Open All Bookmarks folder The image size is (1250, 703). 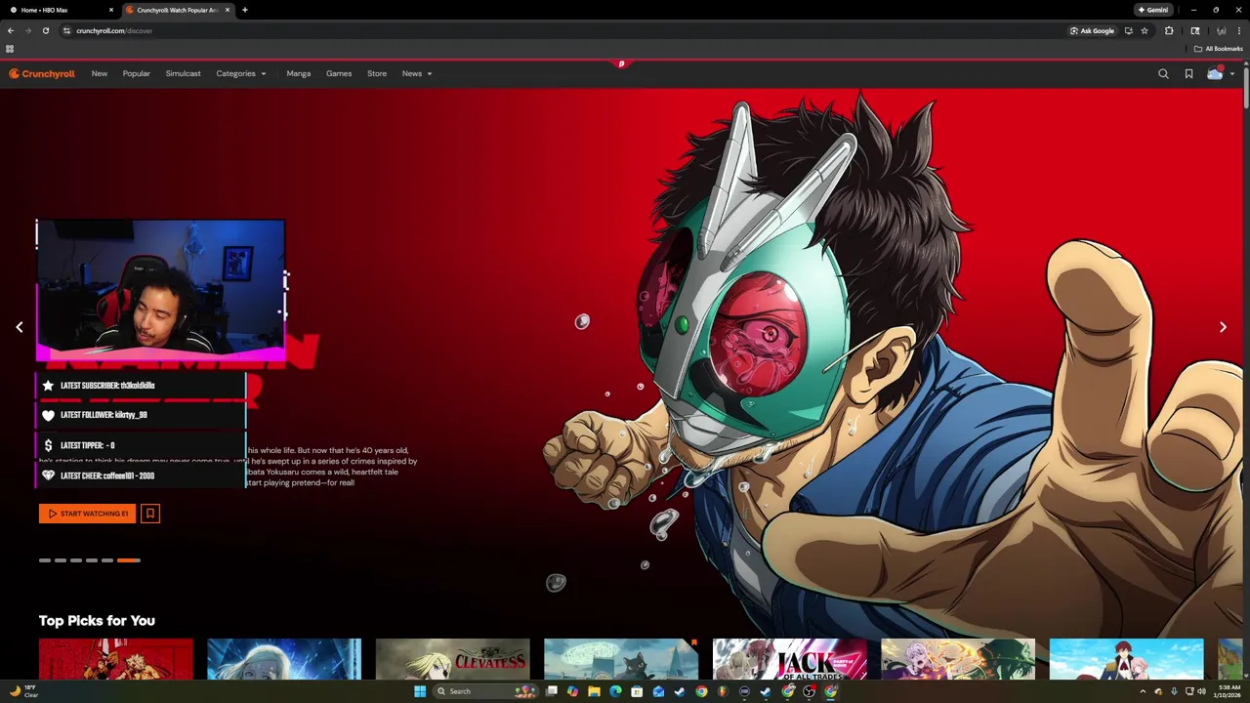(1218, 49)
